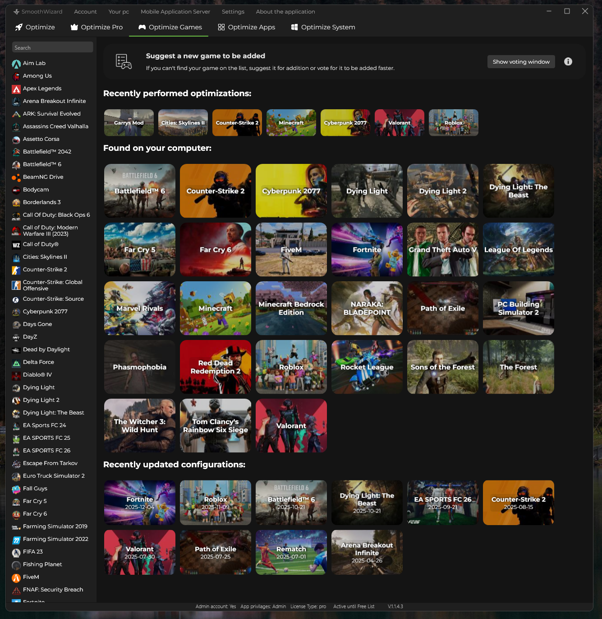Open the Account menu
602x619 pixels.
[85, 12]
